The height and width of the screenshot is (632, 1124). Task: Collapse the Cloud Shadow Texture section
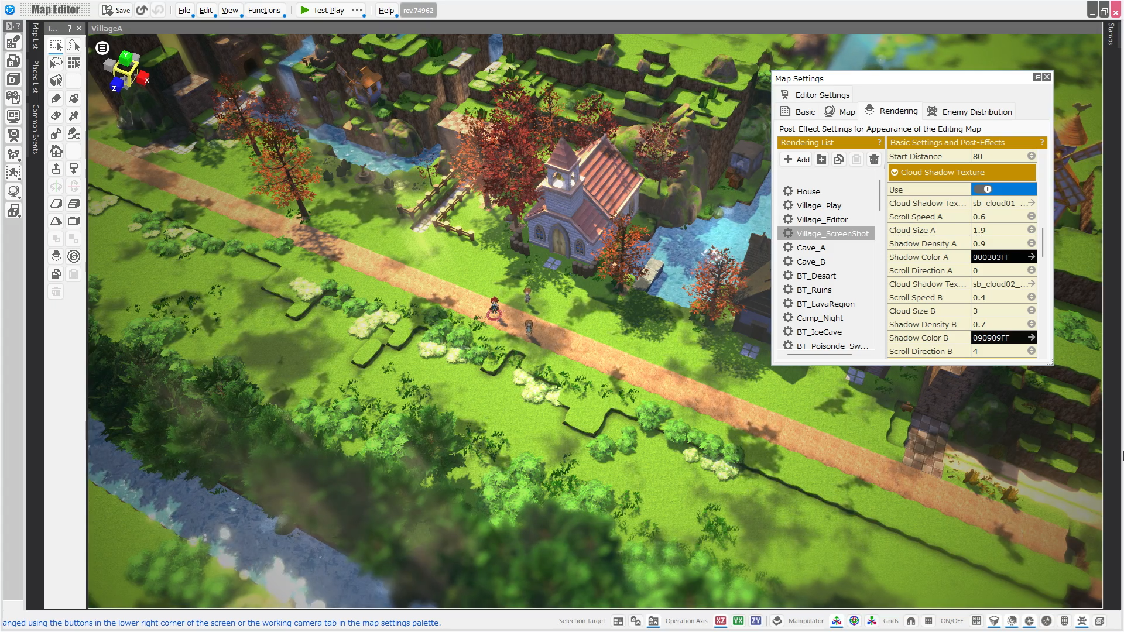(895, 172)
